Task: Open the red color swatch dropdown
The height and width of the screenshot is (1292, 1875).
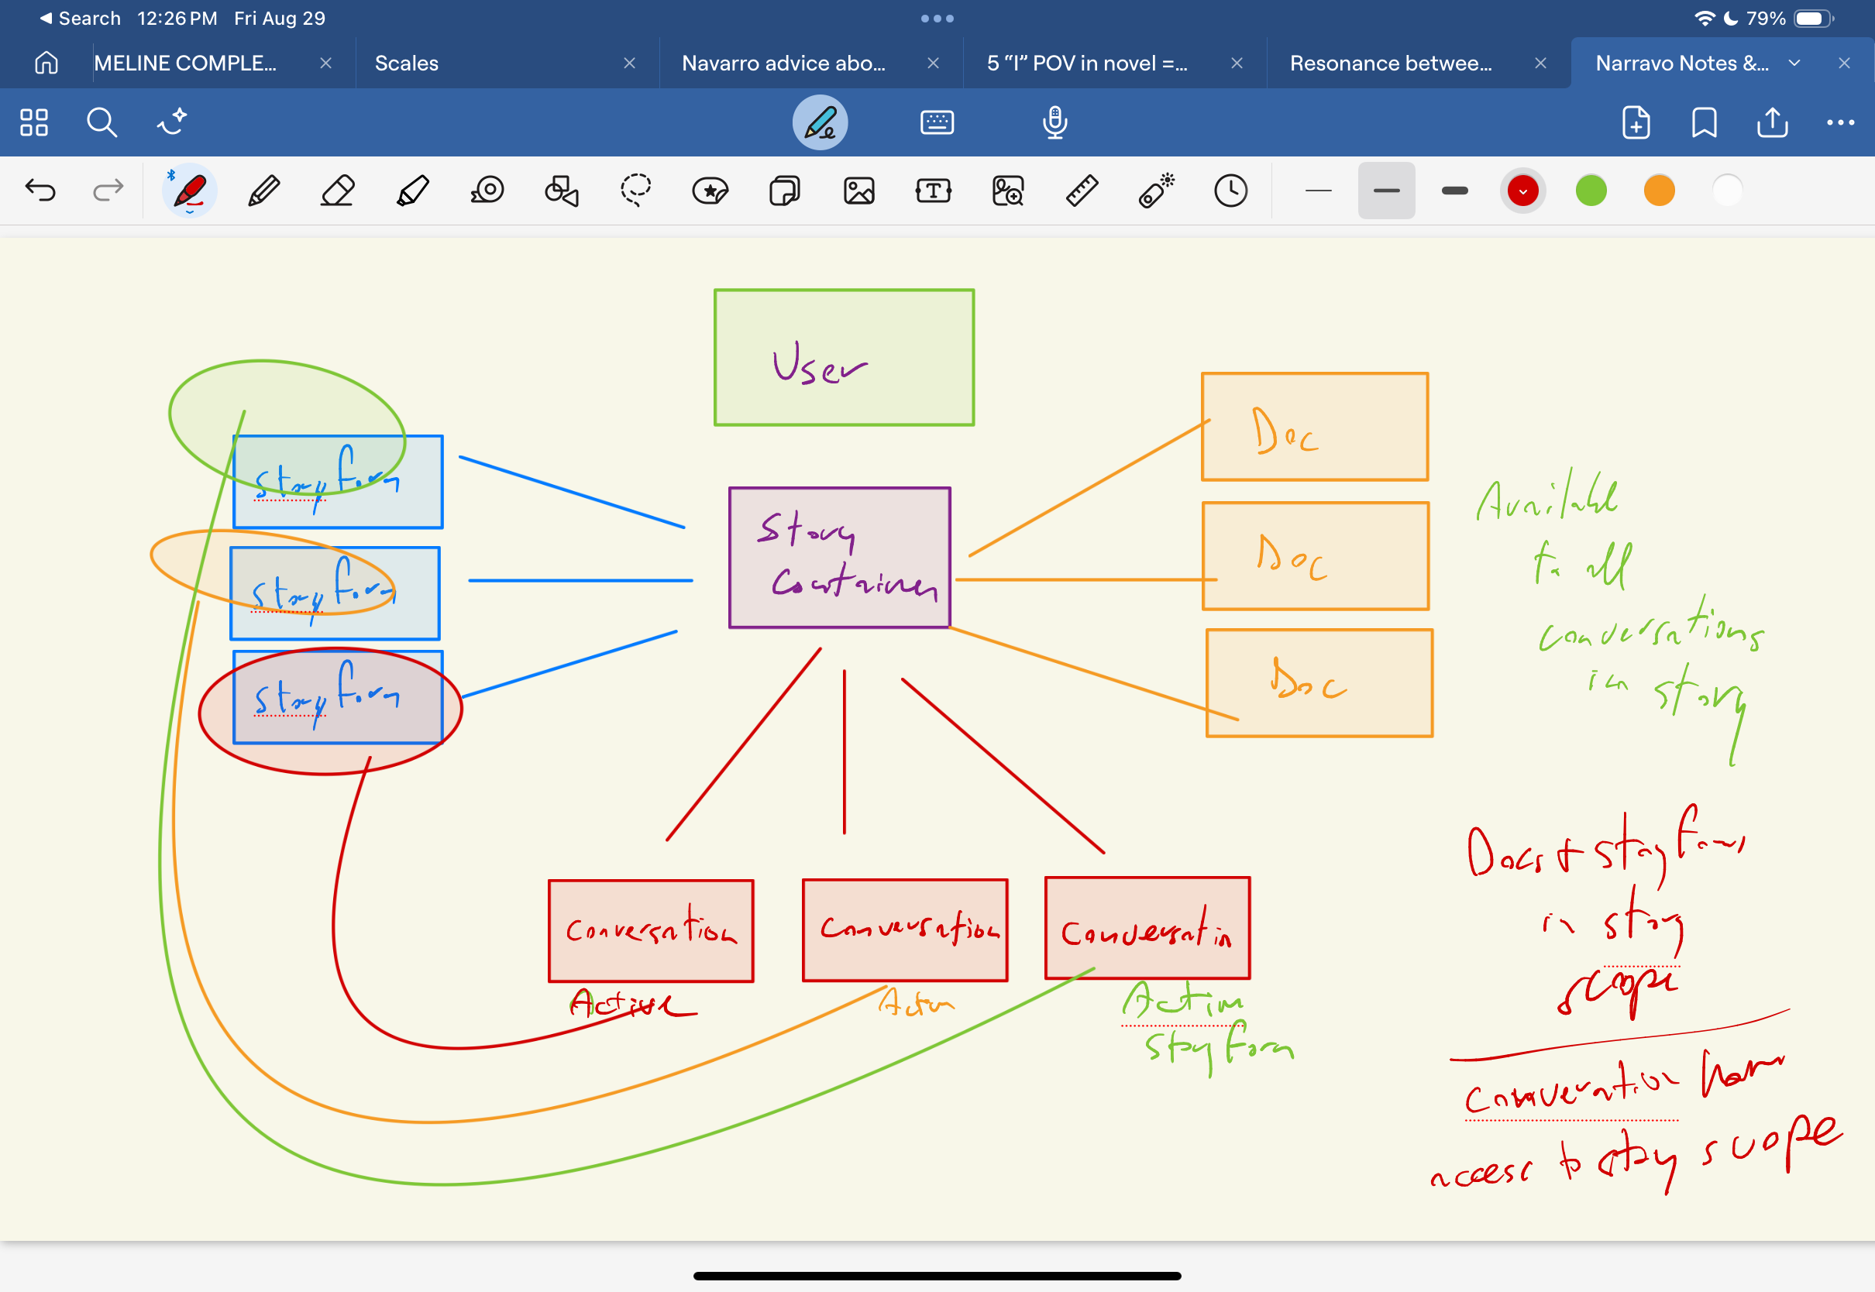Action: coord(1522,191)
